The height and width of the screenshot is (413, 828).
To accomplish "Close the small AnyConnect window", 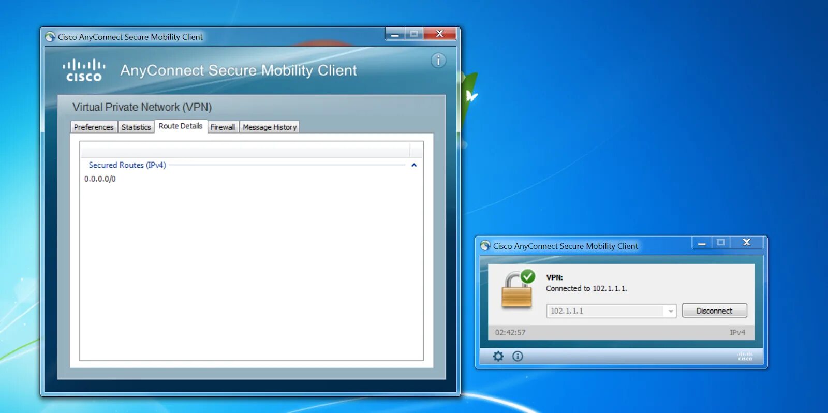I will (746, 242).
